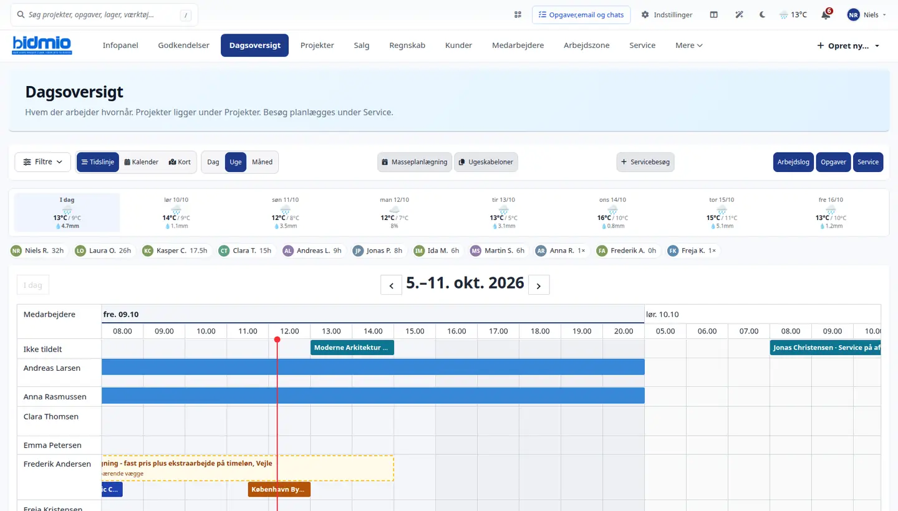Open the notifications bell
The width and height of the screenshot is (898, 511).
[826, 15]
